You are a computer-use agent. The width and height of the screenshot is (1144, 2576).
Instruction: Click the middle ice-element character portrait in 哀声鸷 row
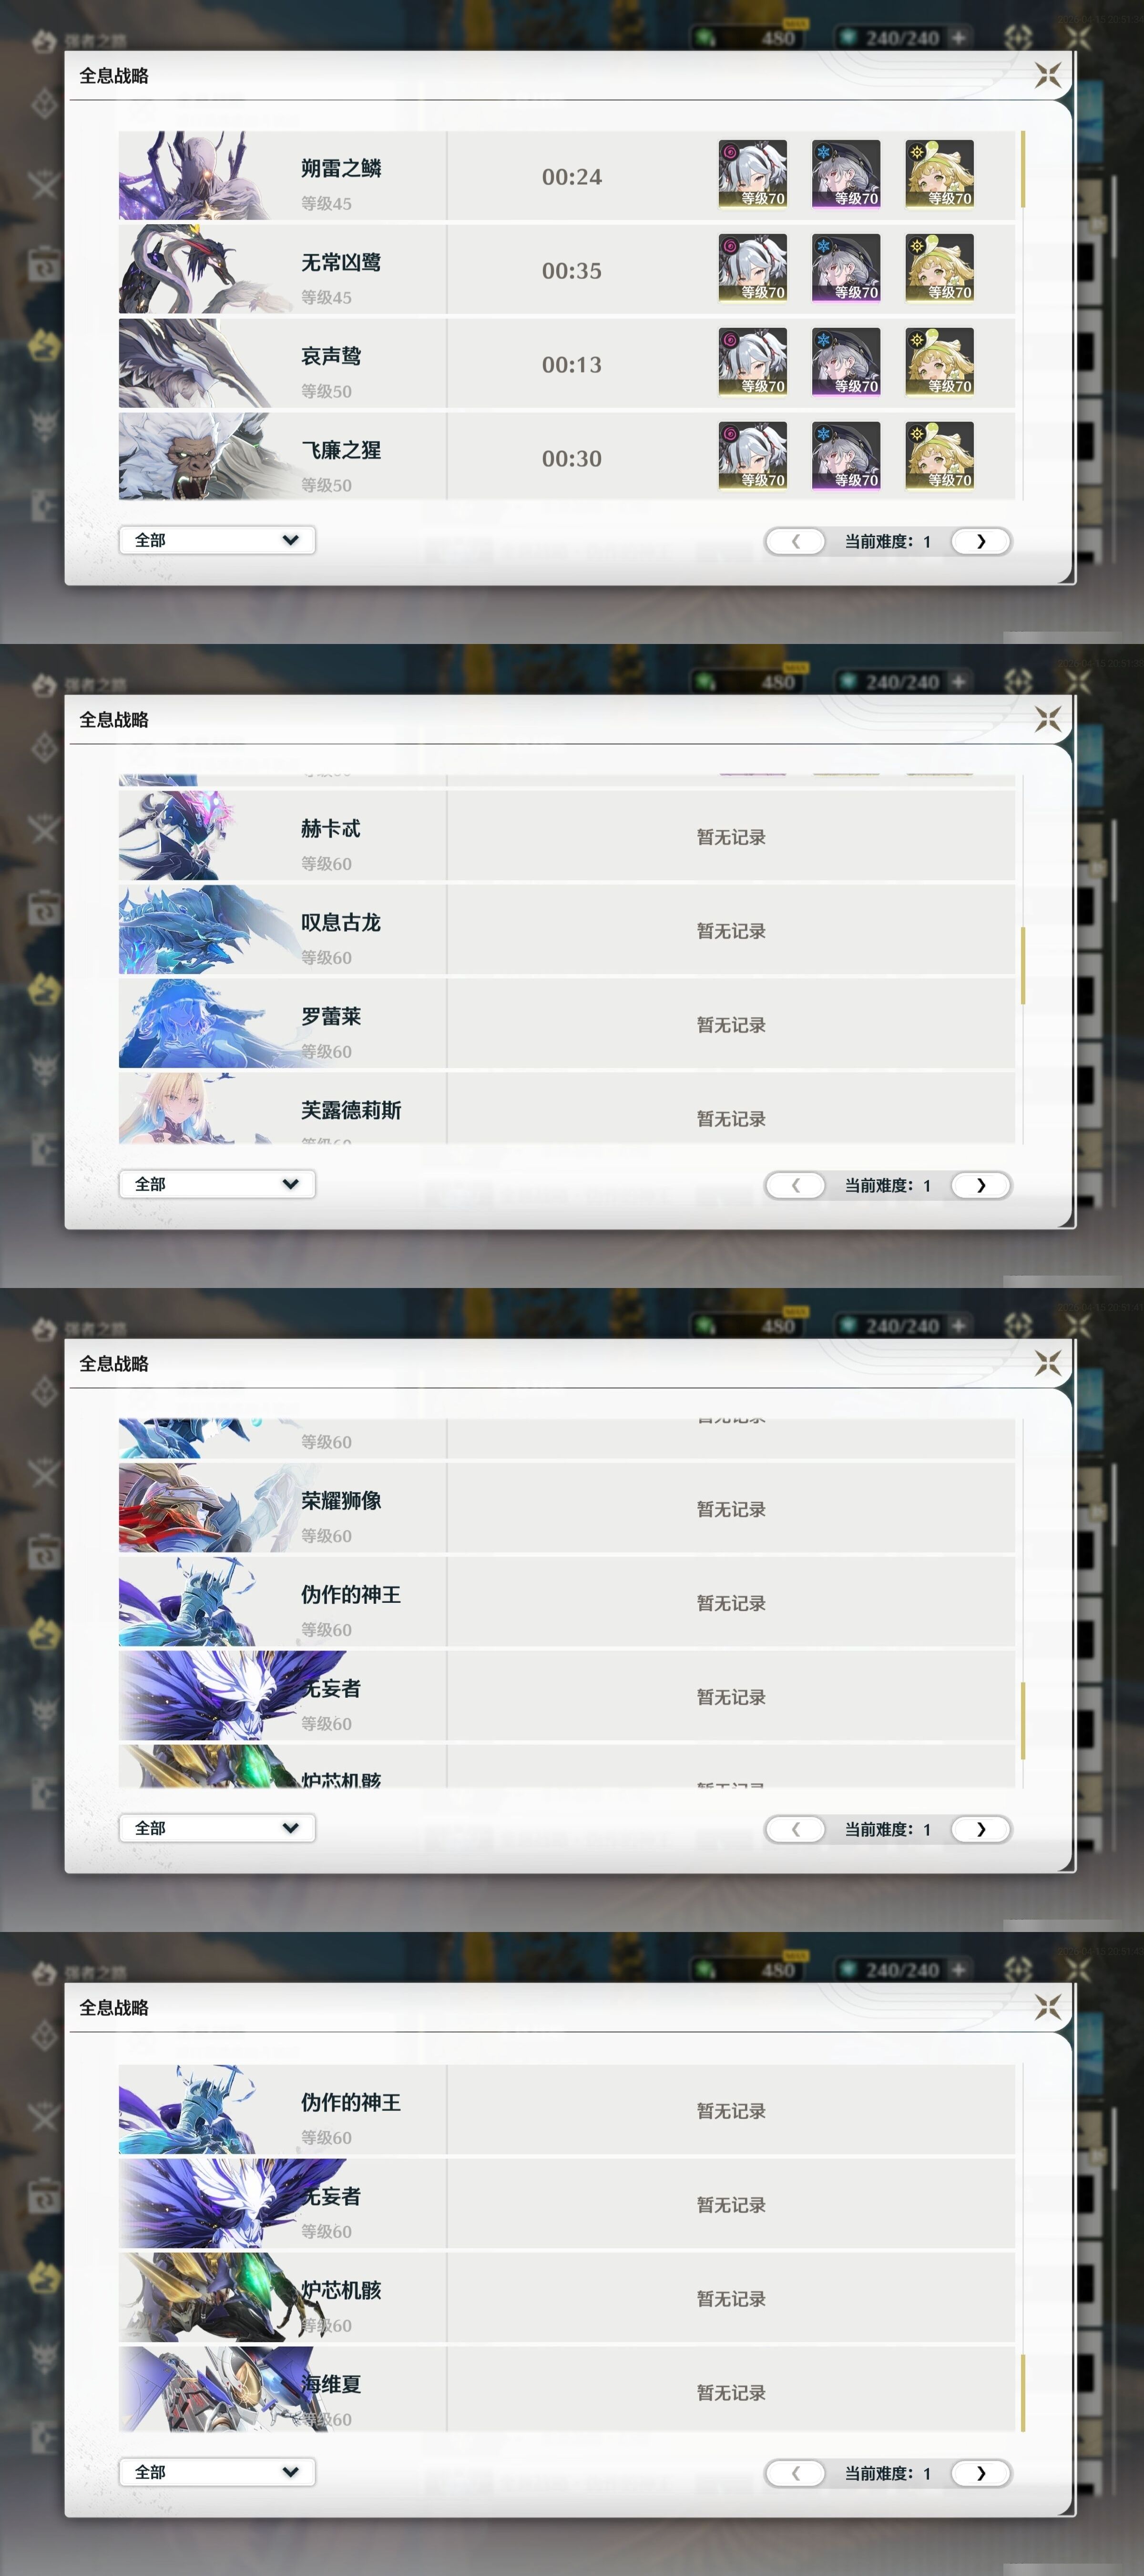846,362
